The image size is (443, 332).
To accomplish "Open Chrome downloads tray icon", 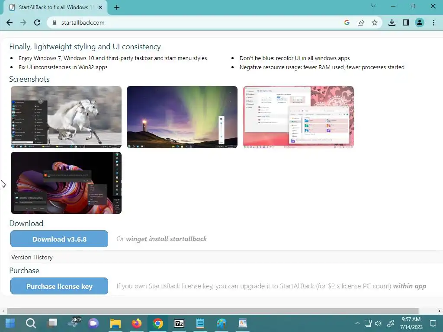I will pos(392,22).
